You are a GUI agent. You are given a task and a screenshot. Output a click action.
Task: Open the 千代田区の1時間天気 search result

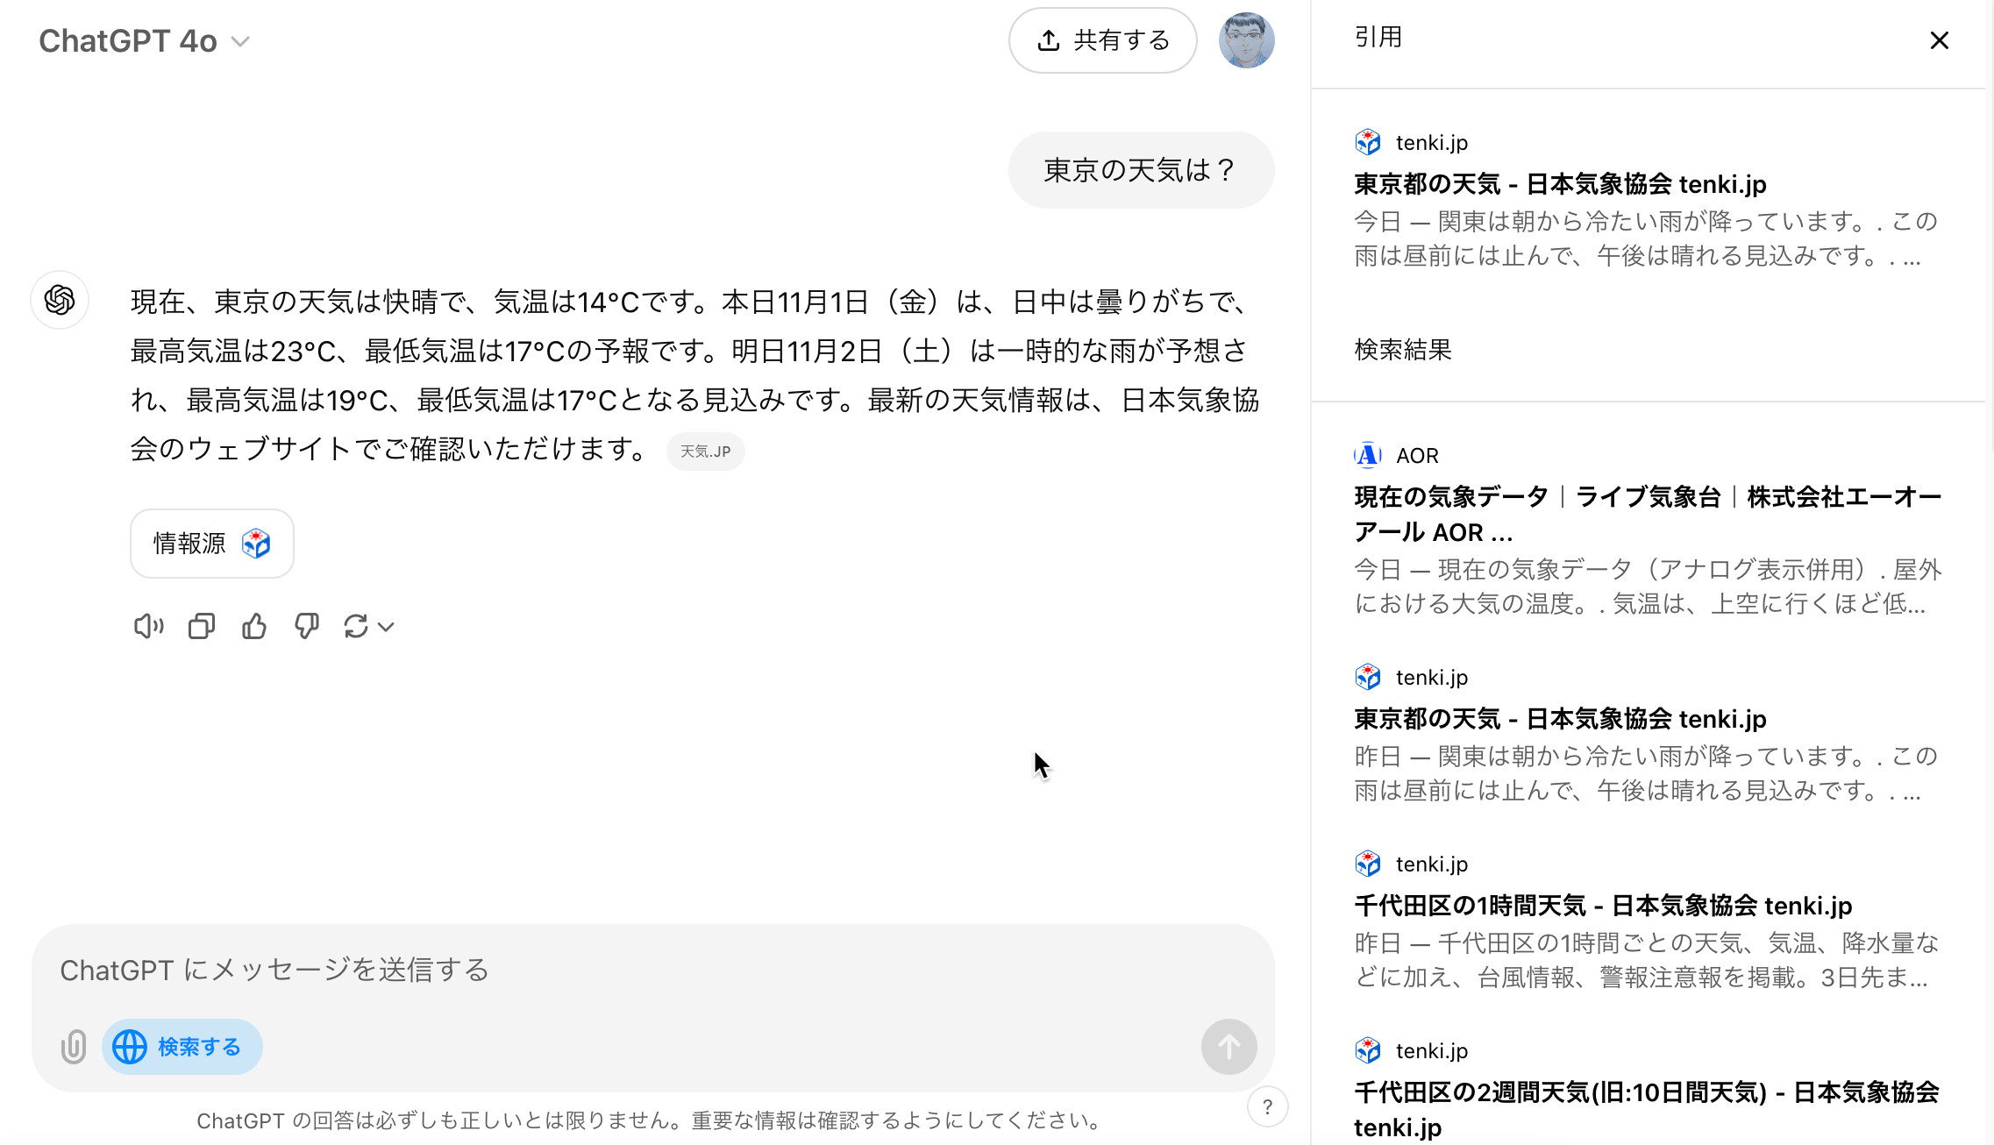pos(1603,905)
